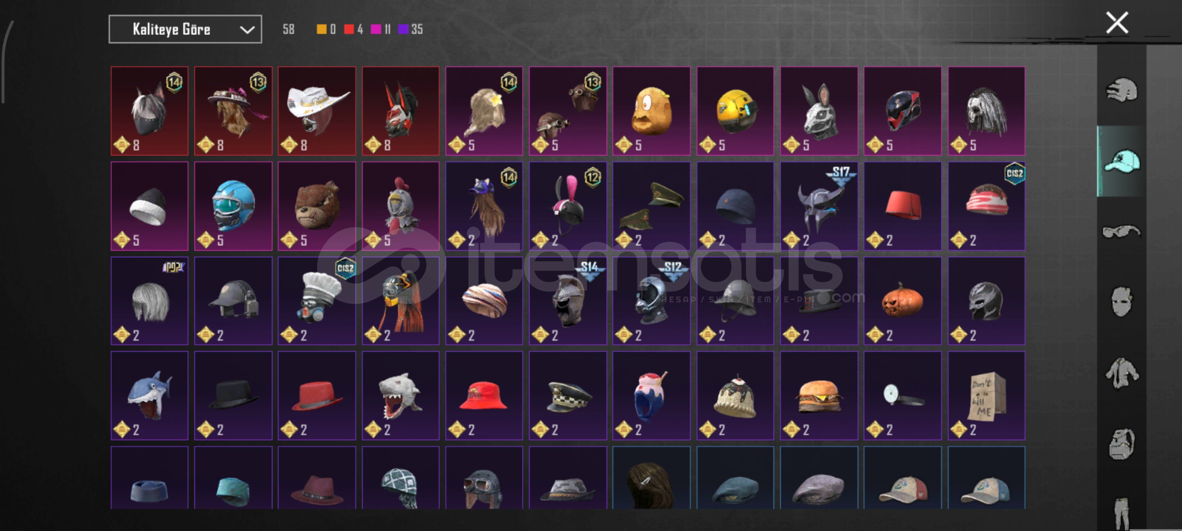Select the gorilla head category icon
1182x531 pixels.
[x=1122, y=444]
